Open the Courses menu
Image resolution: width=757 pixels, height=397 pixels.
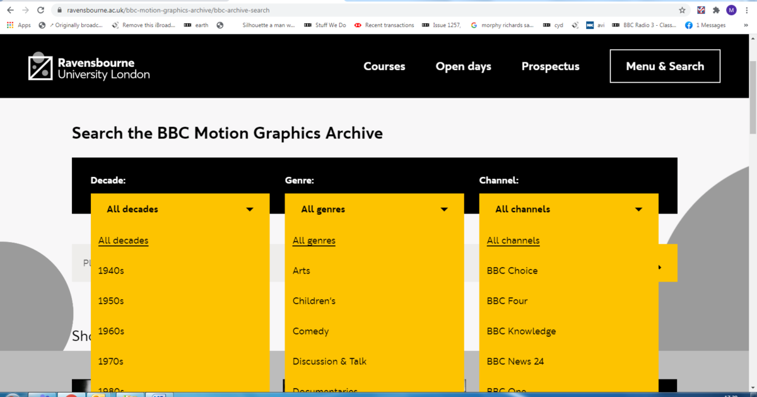(x=384, y=66)
